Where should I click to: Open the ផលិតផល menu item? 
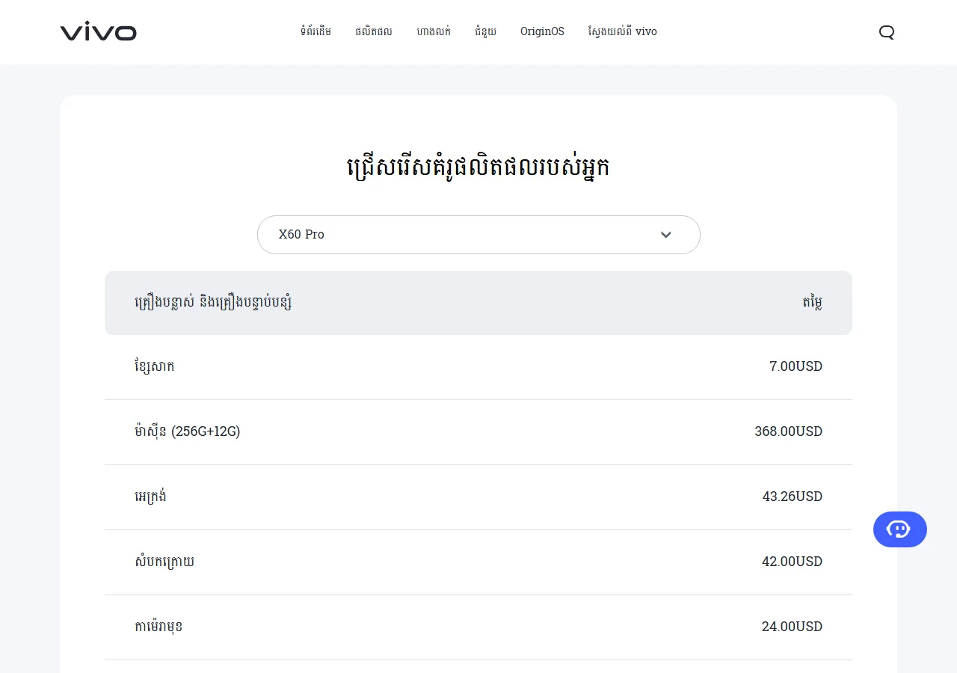coord(374,31)
